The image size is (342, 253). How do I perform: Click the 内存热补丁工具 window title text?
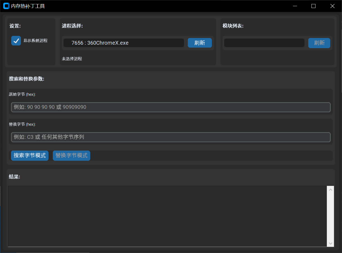(28, 6)
